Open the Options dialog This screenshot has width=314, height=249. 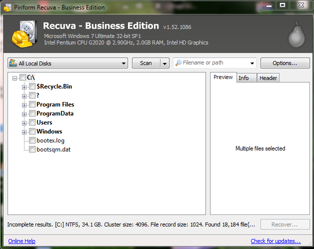tap(285, 63)
